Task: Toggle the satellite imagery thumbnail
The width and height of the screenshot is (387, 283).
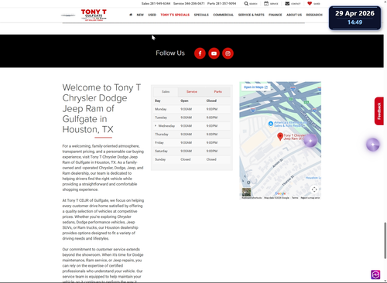Action: 246,193
